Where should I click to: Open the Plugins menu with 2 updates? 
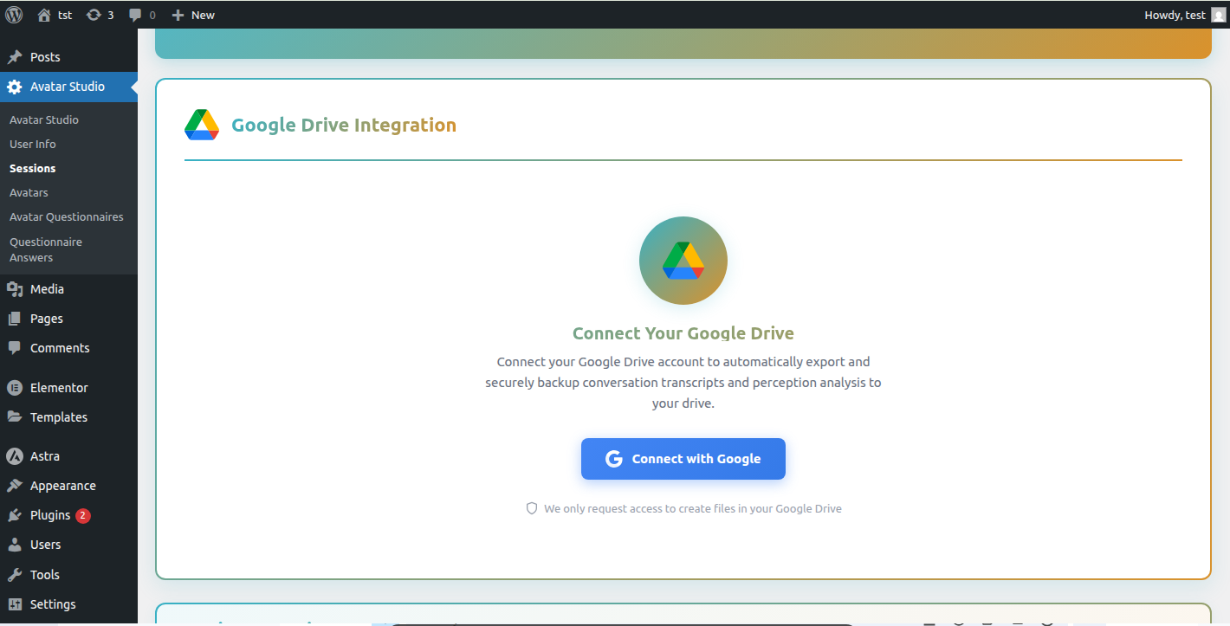(x=50, y=515)
